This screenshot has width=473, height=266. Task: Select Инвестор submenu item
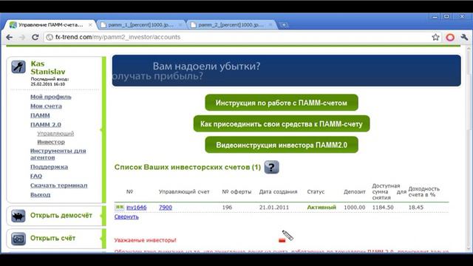(51, 142)
